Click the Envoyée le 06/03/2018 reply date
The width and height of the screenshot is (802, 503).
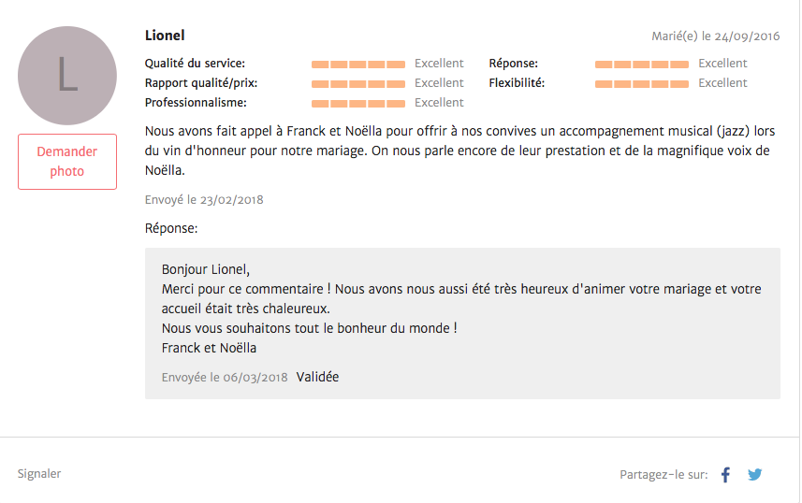coord(225,378)
